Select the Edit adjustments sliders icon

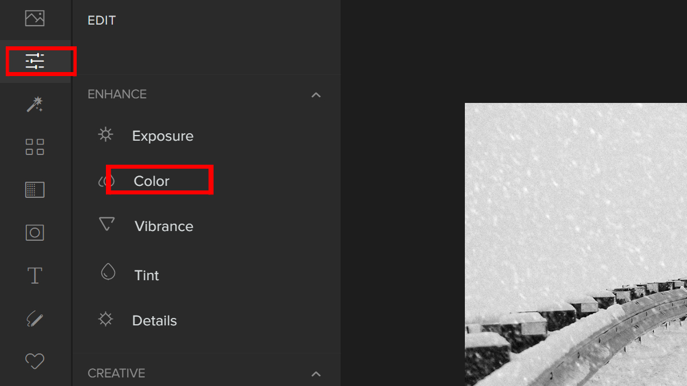[x=35, y=61]
